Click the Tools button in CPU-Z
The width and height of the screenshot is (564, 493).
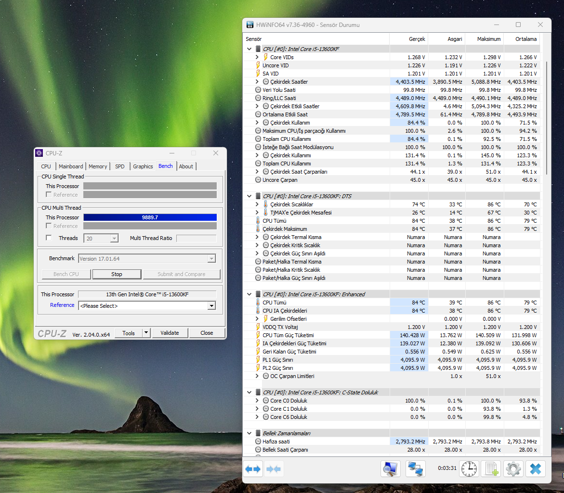(x=129, y=333)
